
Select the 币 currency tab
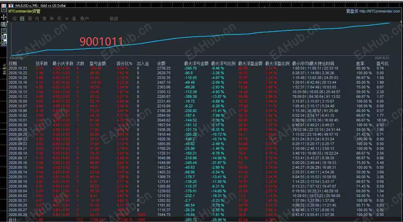pyautogui.click(x=59, y=19)
